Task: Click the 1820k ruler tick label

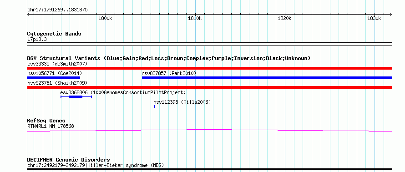Action: point(284,19)
